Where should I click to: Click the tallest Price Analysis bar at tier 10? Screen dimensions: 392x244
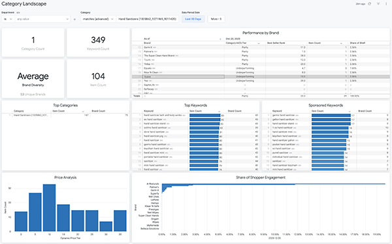point(49,207)
